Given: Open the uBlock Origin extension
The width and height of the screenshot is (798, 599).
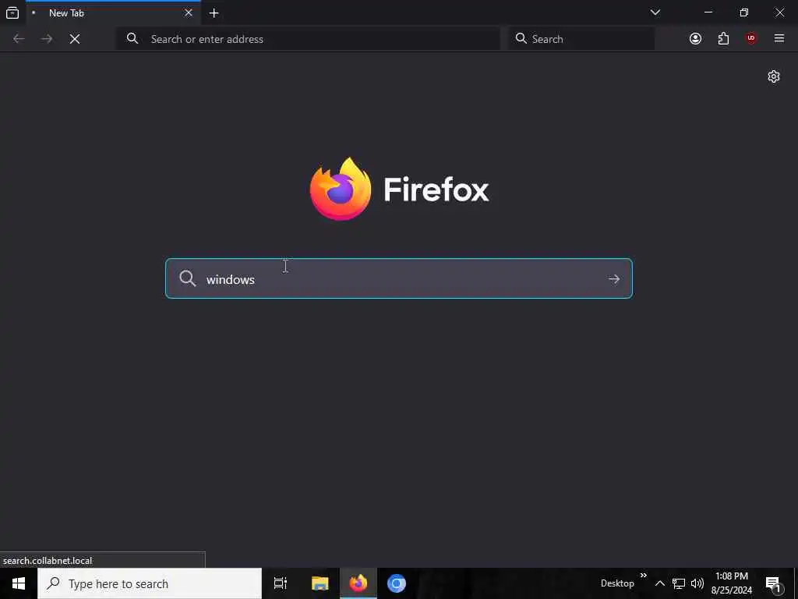Looking at the screenshot, I should (x=751, y=39).
